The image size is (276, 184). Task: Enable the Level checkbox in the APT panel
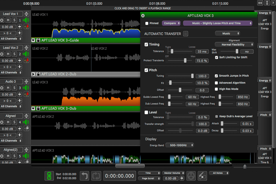[x=146, y=112]
